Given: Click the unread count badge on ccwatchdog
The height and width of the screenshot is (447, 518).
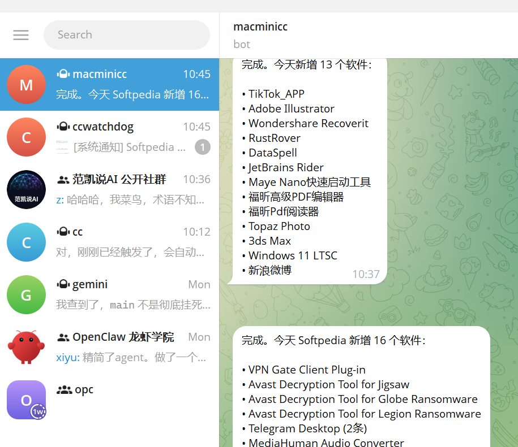Looking at the screenshot, I should point(203,147).
